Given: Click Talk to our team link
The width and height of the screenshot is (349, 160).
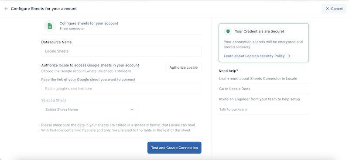Looking at the screenshot, I should 233,110.
